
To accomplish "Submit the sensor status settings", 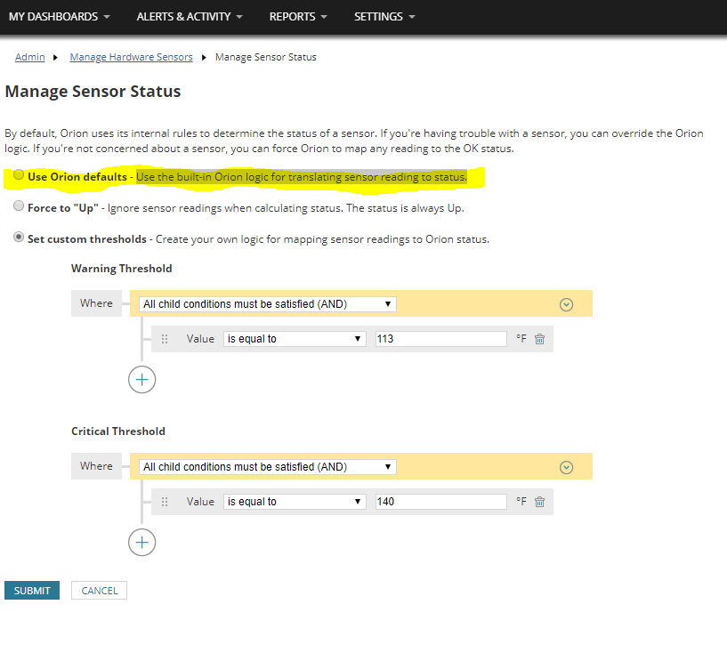I will coord(32,590).
